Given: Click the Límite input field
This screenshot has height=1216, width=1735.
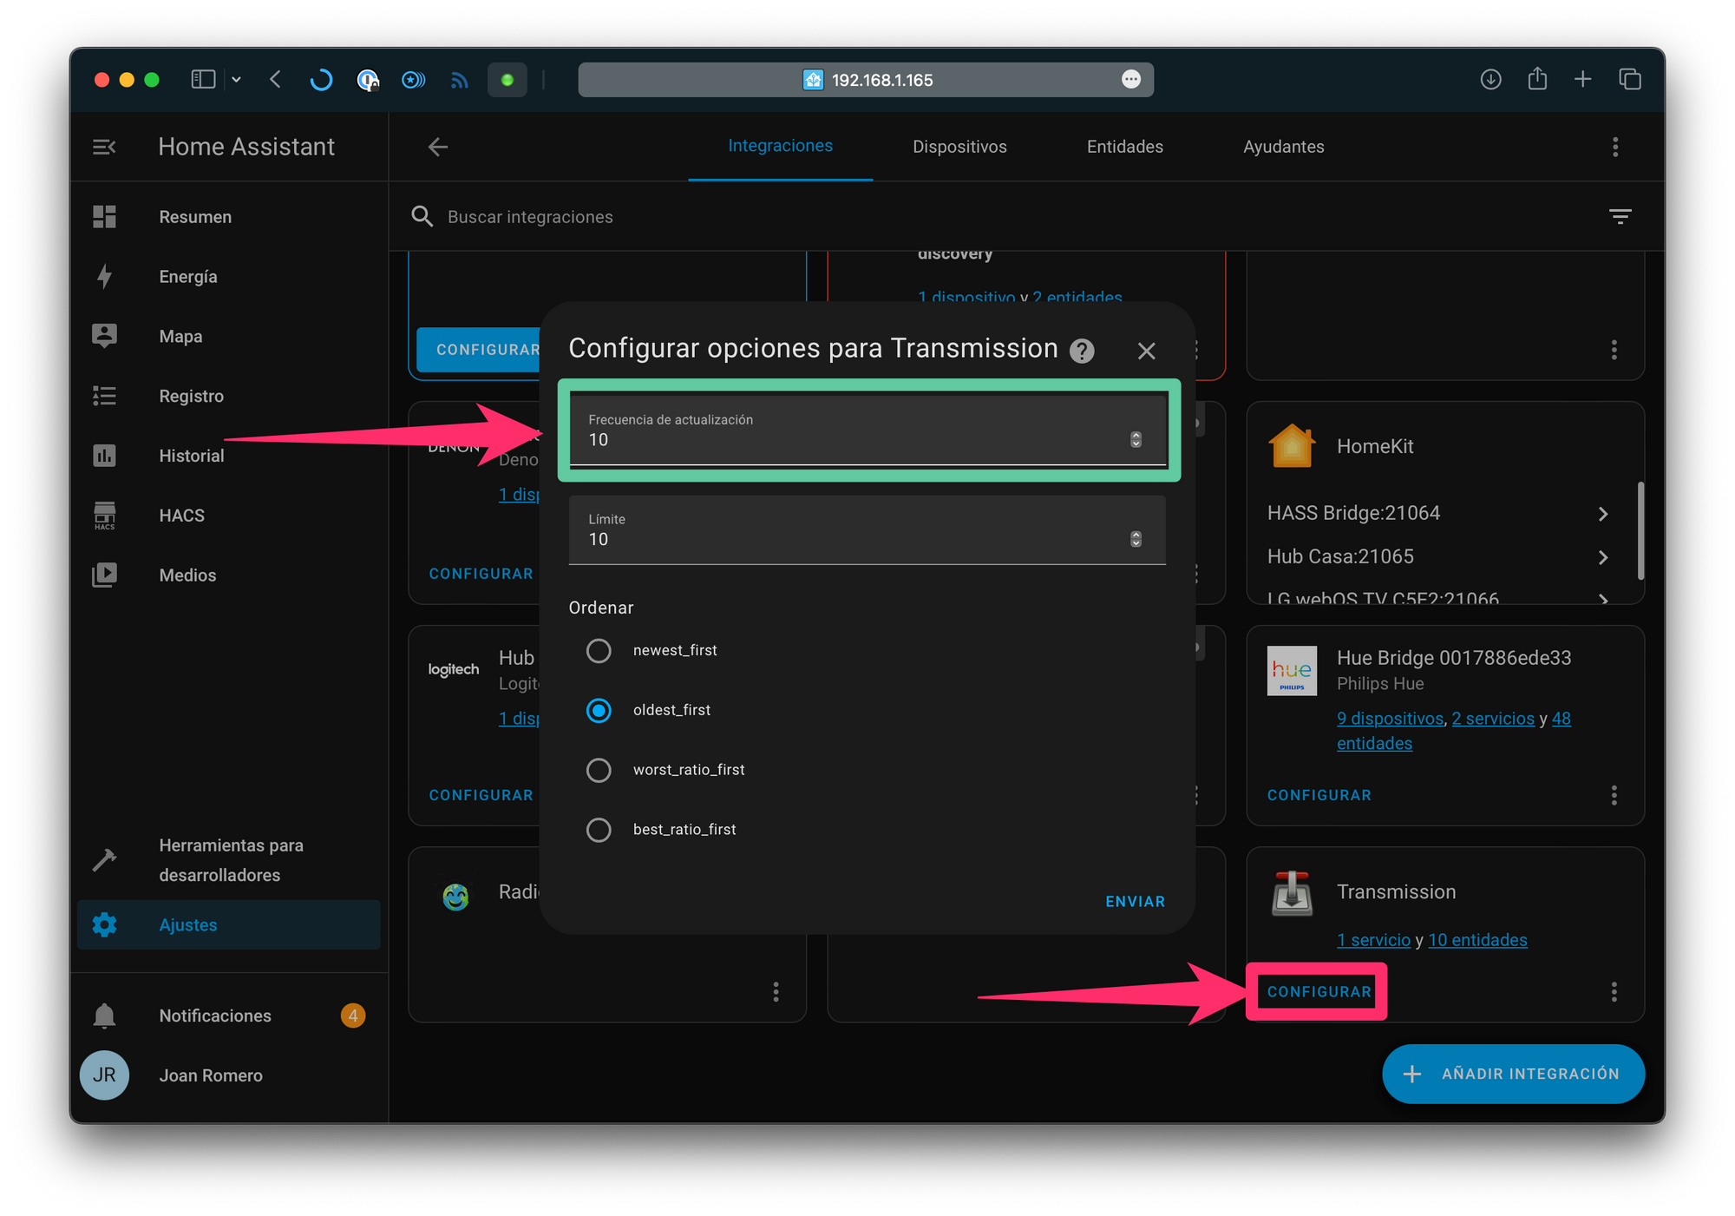Looking at the screenshot, I should pyautogui.click(x=867, y=530).
